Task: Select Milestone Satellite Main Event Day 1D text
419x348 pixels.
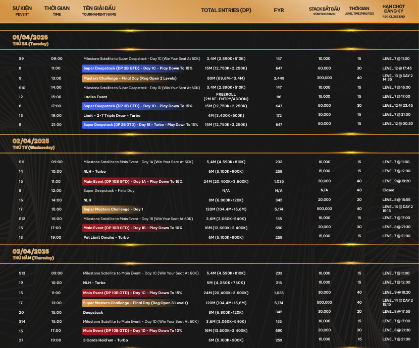Action: 141,322
